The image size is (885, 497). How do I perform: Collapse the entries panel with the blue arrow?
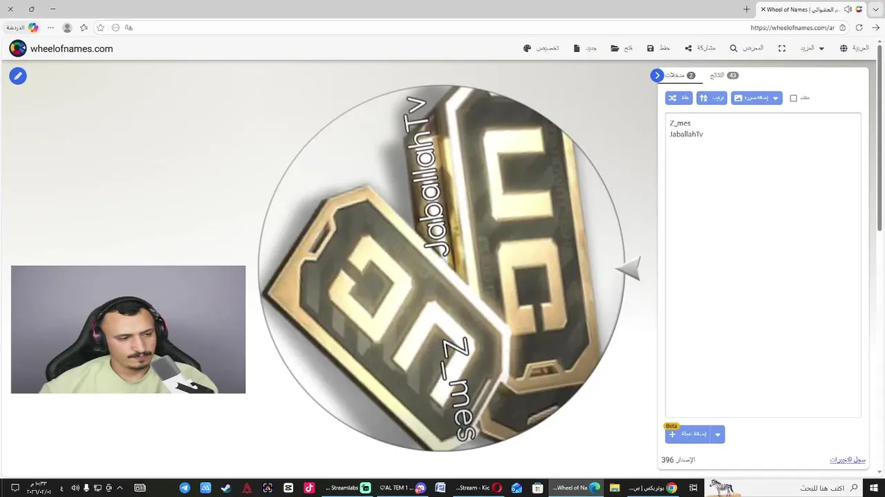pyautogui.click(x=657, y=75)
